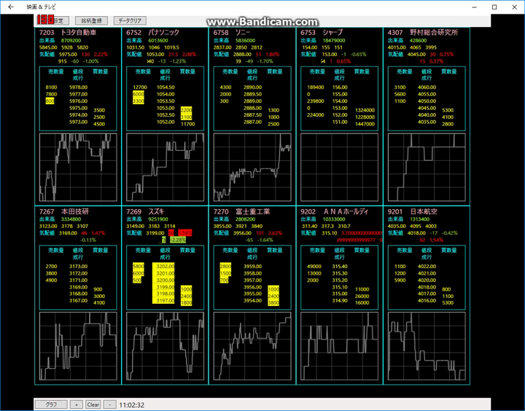
Task: Click the 9202 ANAホールディ price chart
Action: 339,346
